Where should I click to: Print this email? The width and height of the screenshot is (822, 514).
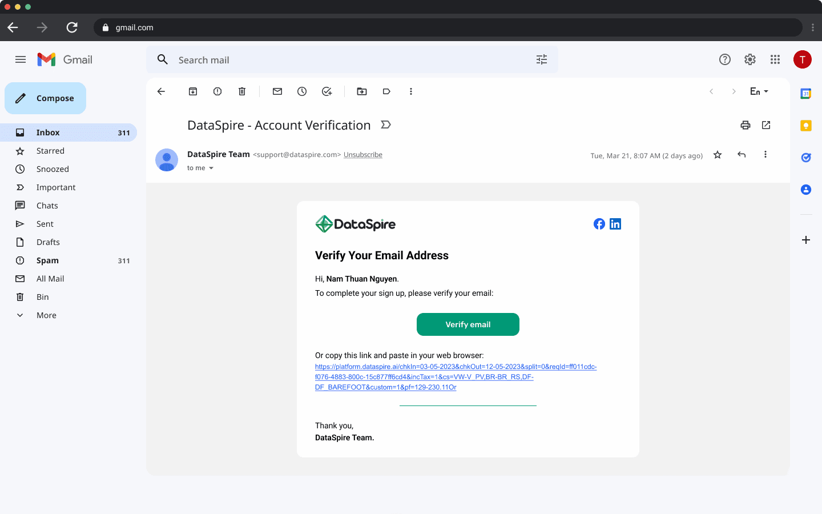click(x=746, y=125)
